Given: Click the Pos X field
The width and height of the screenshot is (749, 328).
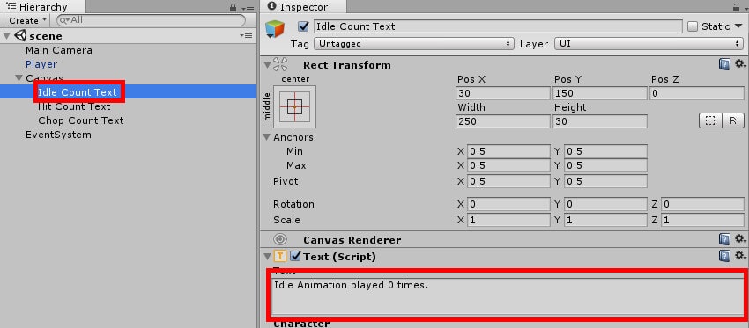Looking at the screenshot, I should tap(503, 93).
